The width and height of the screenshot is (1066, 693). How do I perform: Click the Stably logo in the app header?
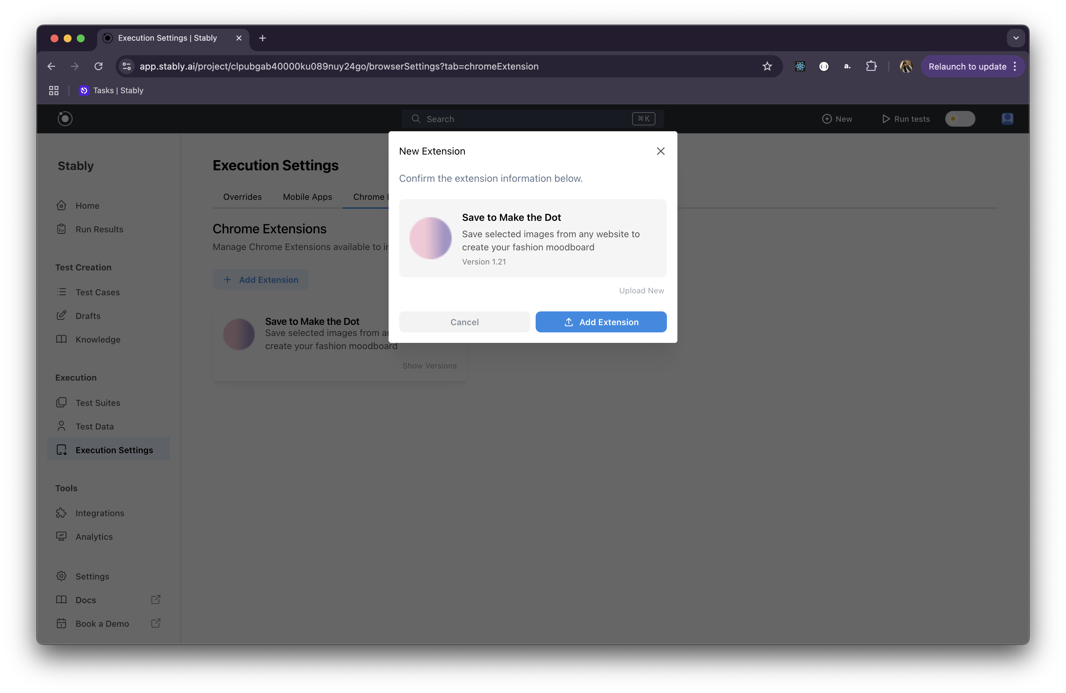[65, 119]
